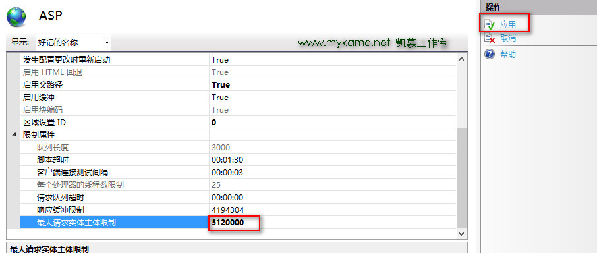597x253 pixels.
Task: Open the 帮助 link
Action: click(x=508, y=54)
